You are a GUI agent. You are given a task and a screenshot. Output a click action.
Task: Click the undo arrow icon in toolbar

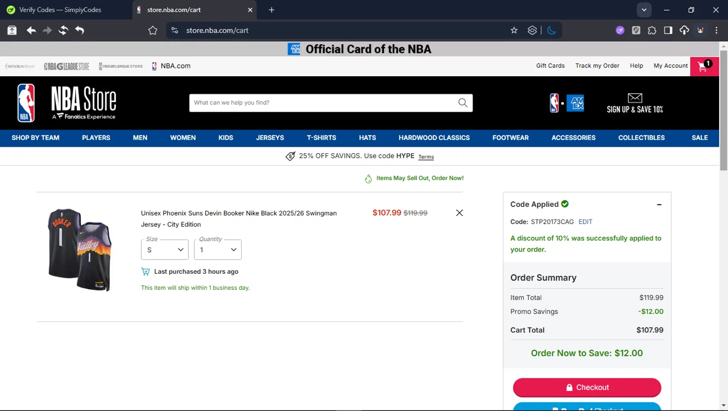80,30
